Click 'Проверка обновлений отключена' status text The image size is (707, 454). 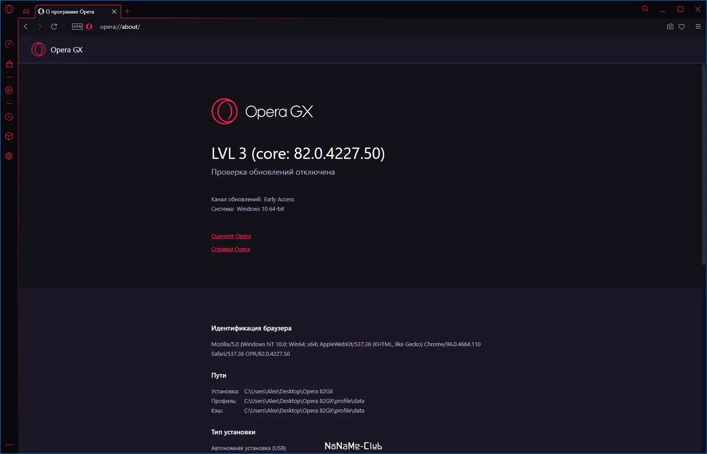[273, 172]
